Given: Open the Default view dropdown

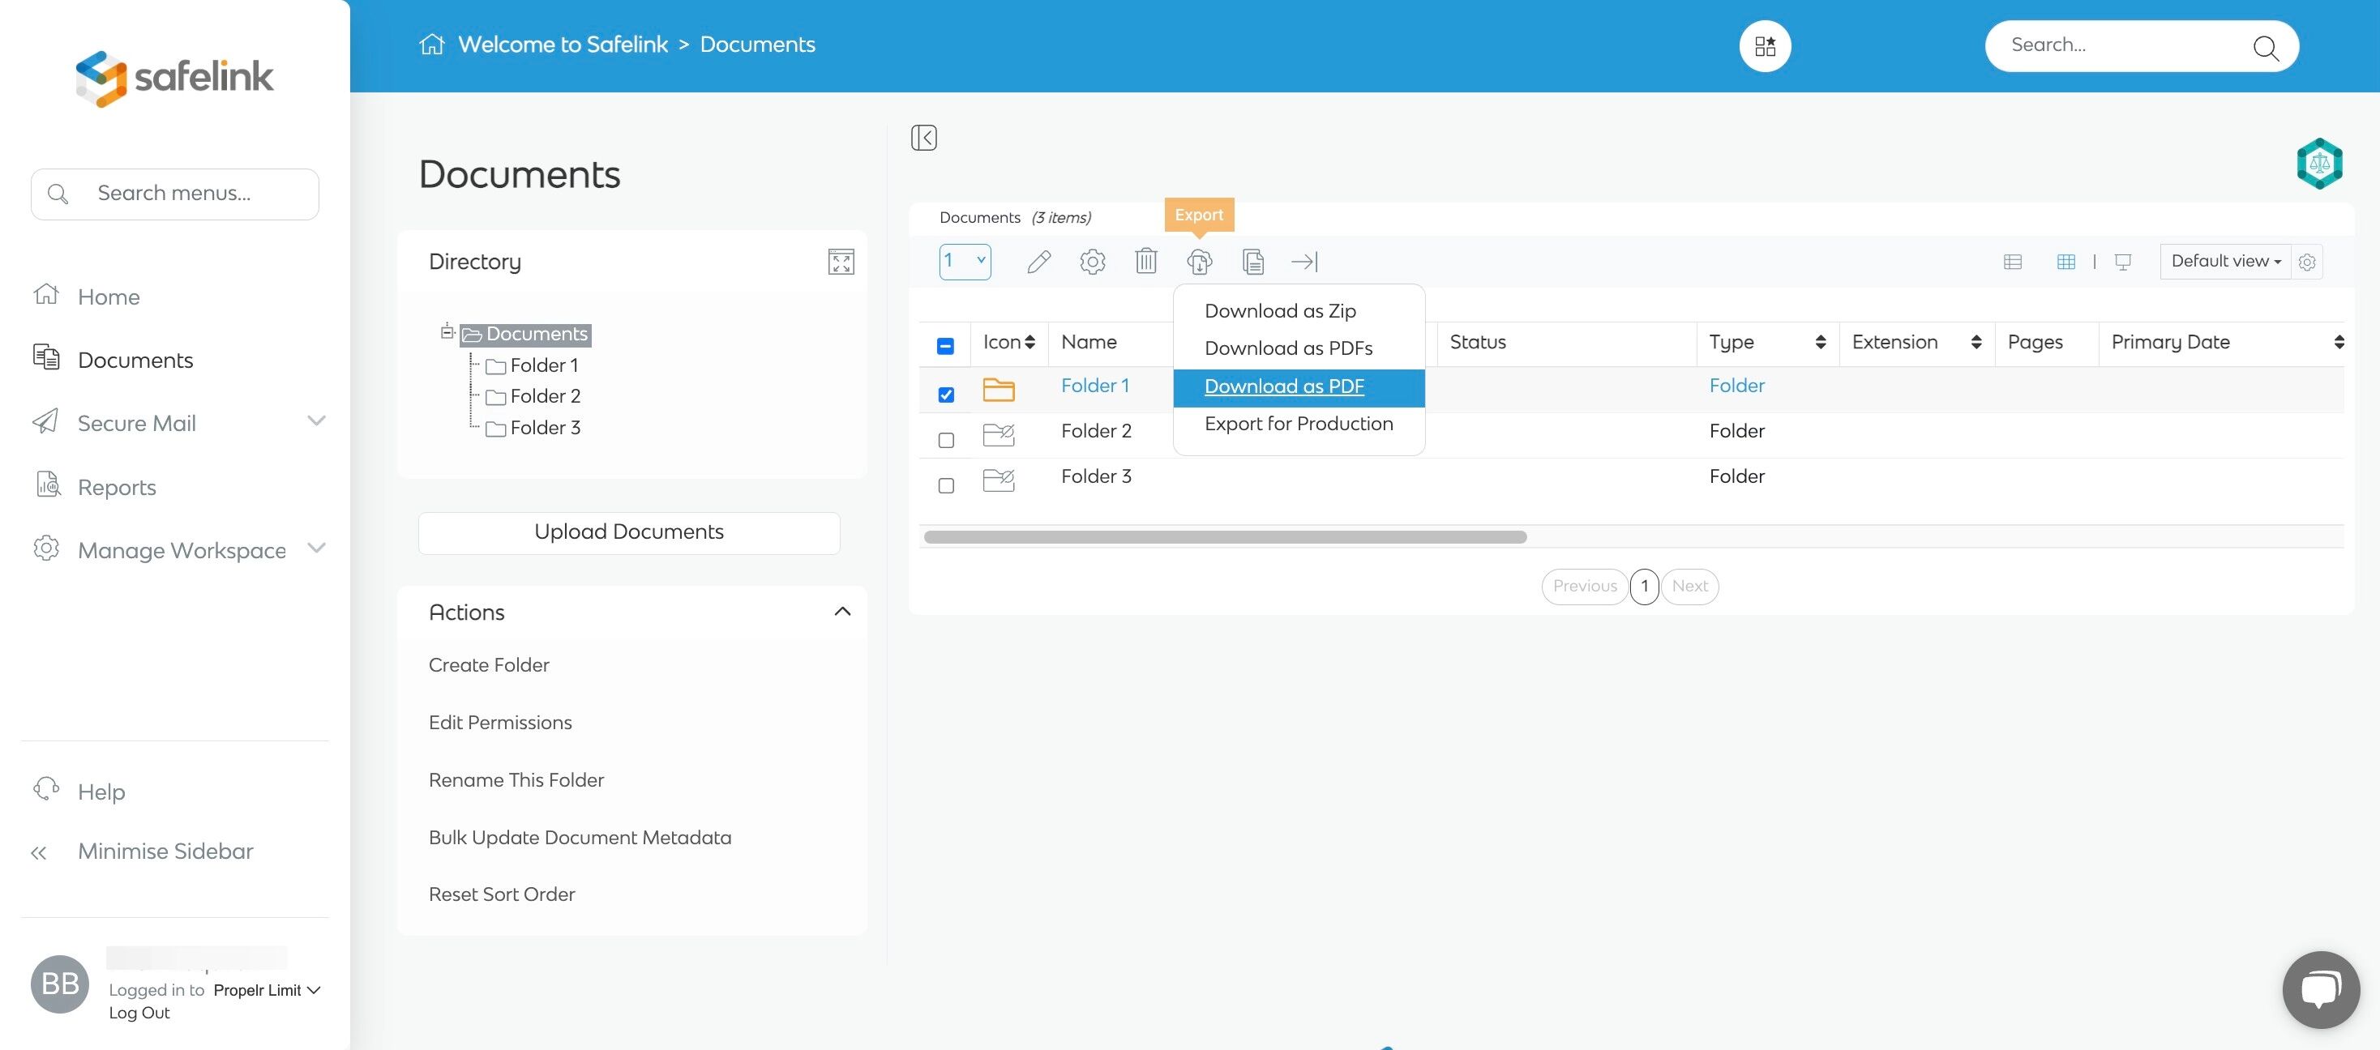Looking at the screenshot, I should click(x=2225, y=262).
